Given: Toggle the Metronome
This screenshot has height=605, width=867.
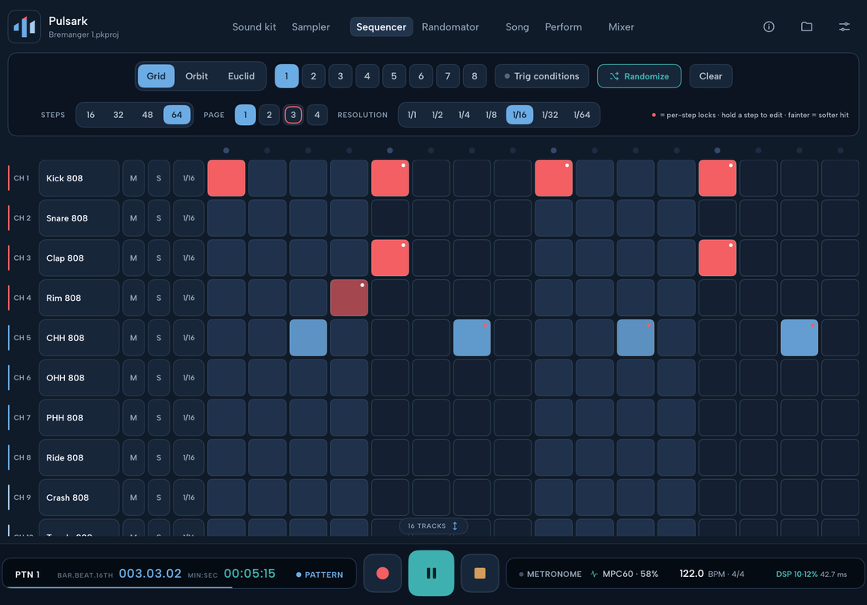Looking at the screenshot, I should [x=550, y=574].
